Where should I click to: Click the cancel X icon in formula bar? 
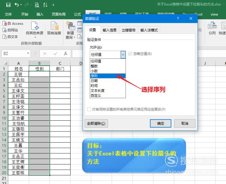tap(45, 54)
